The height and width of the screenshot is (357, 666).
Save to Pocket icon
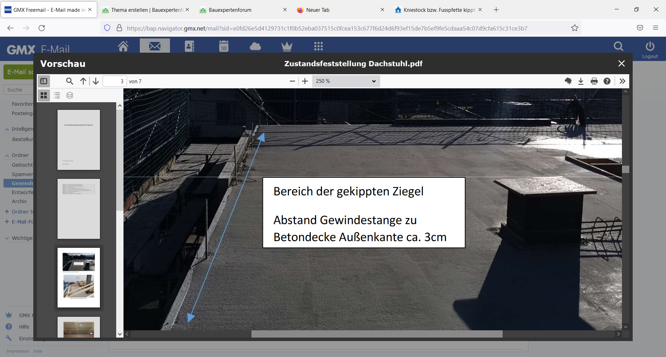click(640, 28)
